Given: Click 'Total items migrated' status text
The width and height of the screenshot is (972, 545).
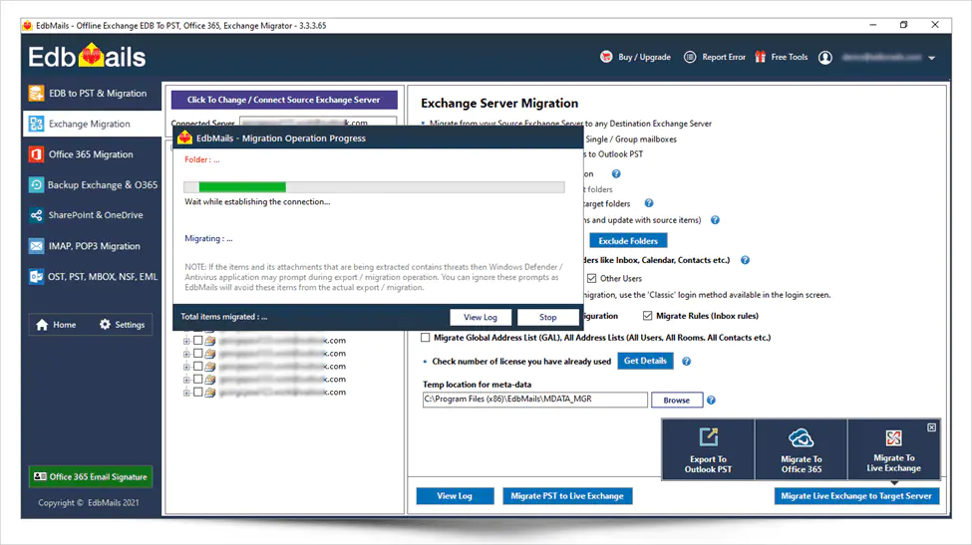Looking at the screenshot, I should (223, 317).
